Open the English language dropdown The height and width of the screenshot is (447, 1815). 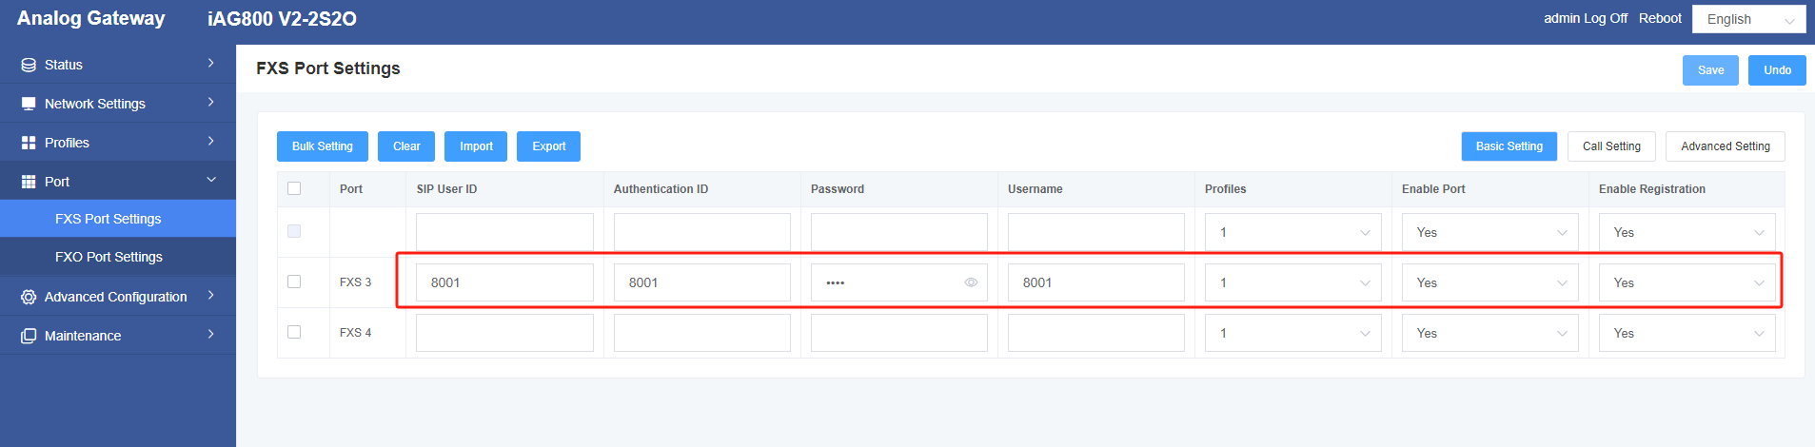click(1748, 19)
